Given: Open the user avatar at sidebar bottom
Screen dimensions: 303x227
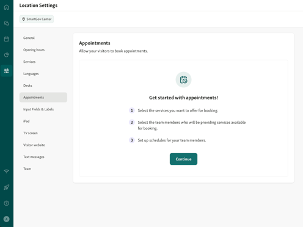Looking at the screenshot, I should [x=7, y=219].
